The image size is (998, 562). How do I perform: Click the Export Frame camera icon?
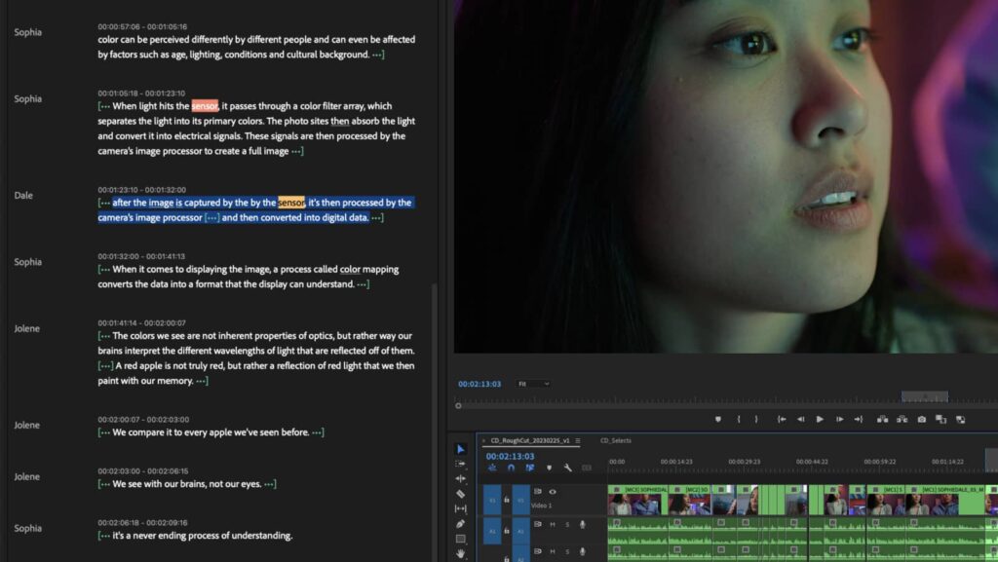[921, 420]
